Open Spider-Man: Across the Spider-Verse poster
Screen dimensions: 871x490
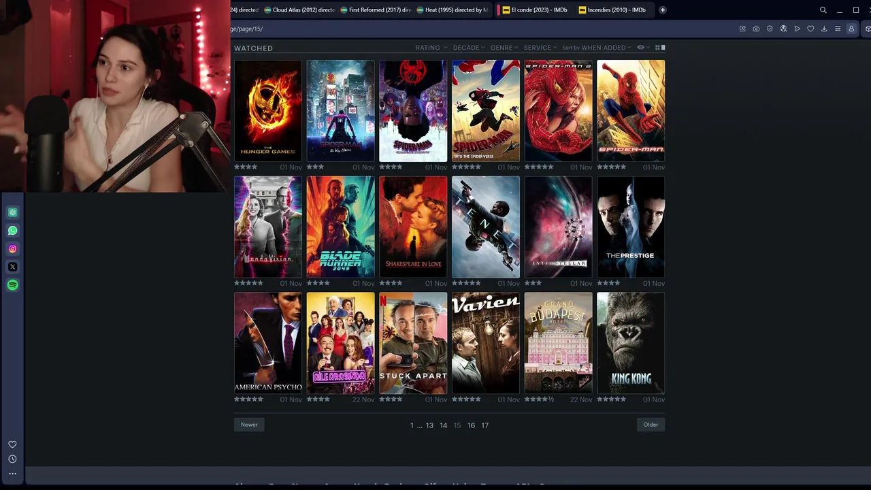pos(413,111)
